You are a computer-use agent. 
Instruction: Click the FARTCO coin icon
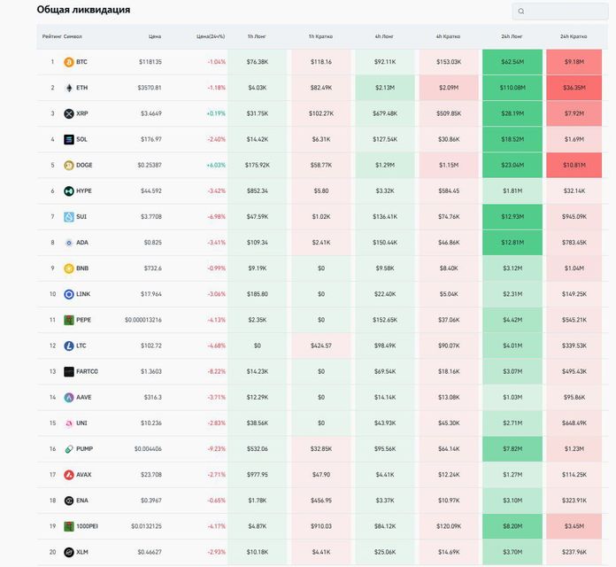pos(69,371)
